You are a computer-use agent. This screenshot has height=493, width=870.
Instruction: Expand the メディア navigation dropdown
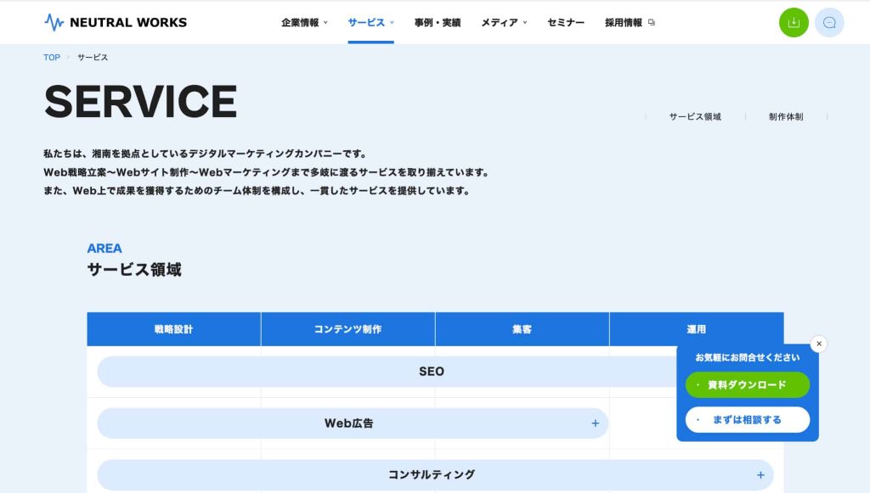pyautogui.click(x=504, y=23)
